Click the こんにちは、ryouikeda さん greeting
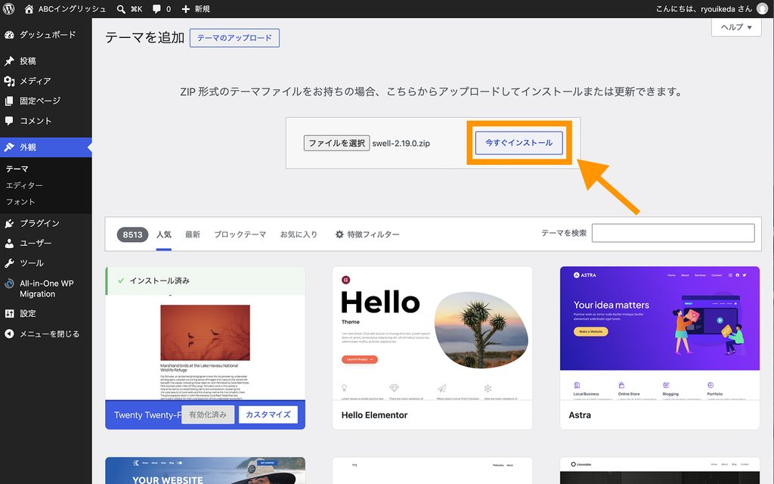Image resolution: width=774 pixels, height=484 pixels. tap(704, 9)
